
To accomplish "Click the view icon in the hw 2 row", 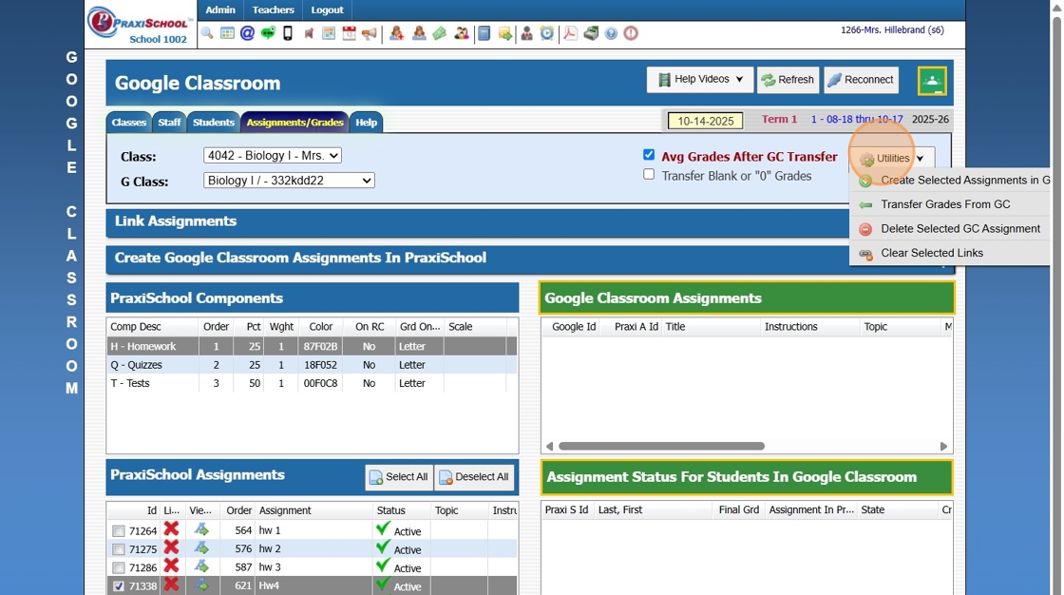I will pos(200,547).
